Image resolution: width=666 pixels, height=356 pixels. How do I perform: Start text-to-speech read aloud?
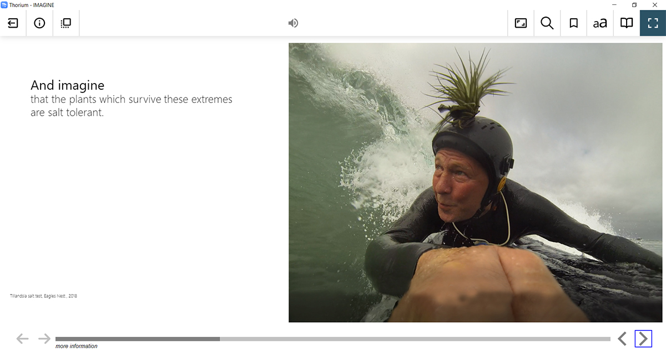click(x=293, y=23)
